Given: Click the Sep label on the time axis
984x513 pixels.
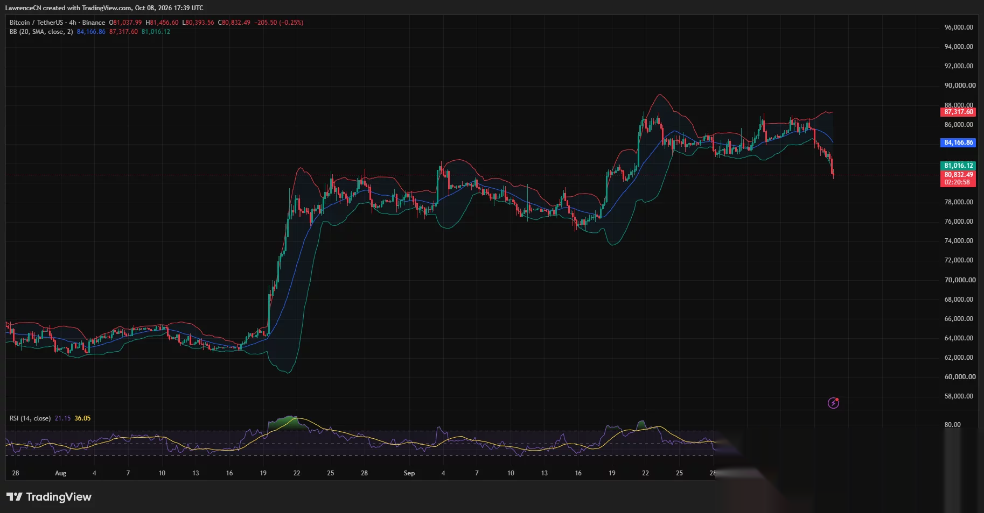Looking at the screenshot, I should coord(409,473).
